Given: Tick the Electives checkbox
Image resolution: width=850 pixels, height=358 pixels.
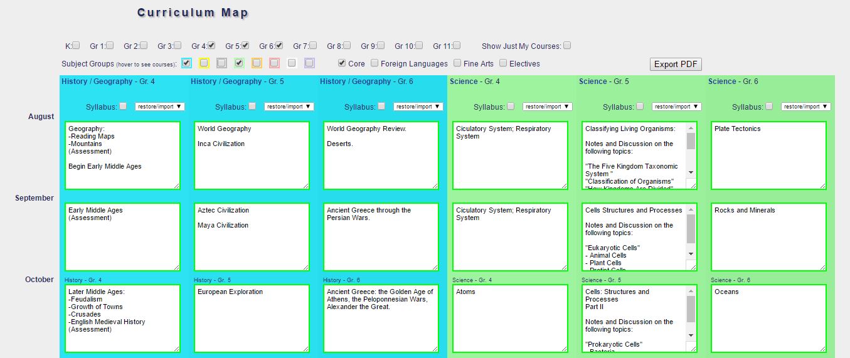Looking at the screenshot, I should click(x=503, y=63).
